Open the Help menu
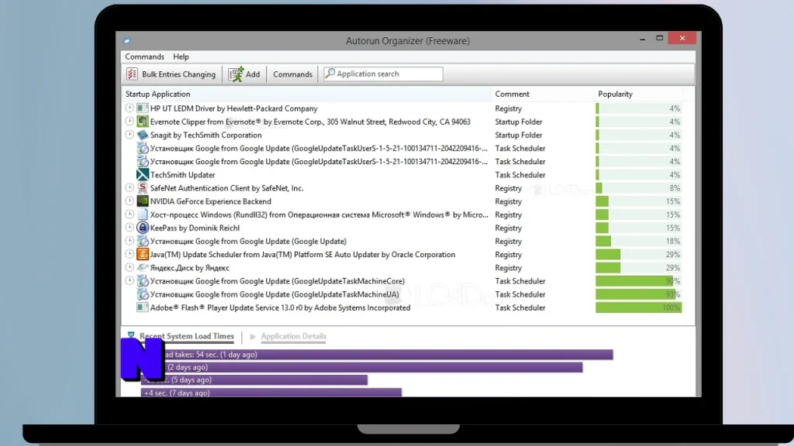This screenshot has width=794, height=446. coord(181,57)
